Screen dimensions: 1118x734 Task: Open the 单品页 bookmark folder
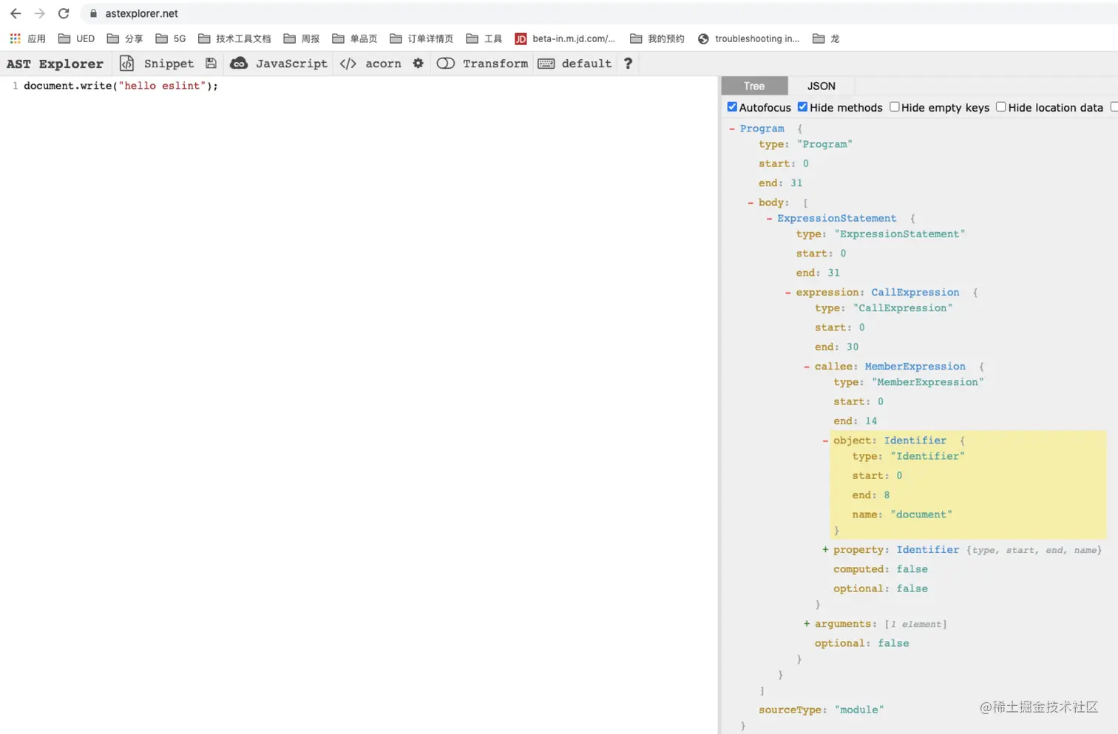coord(355,38)
